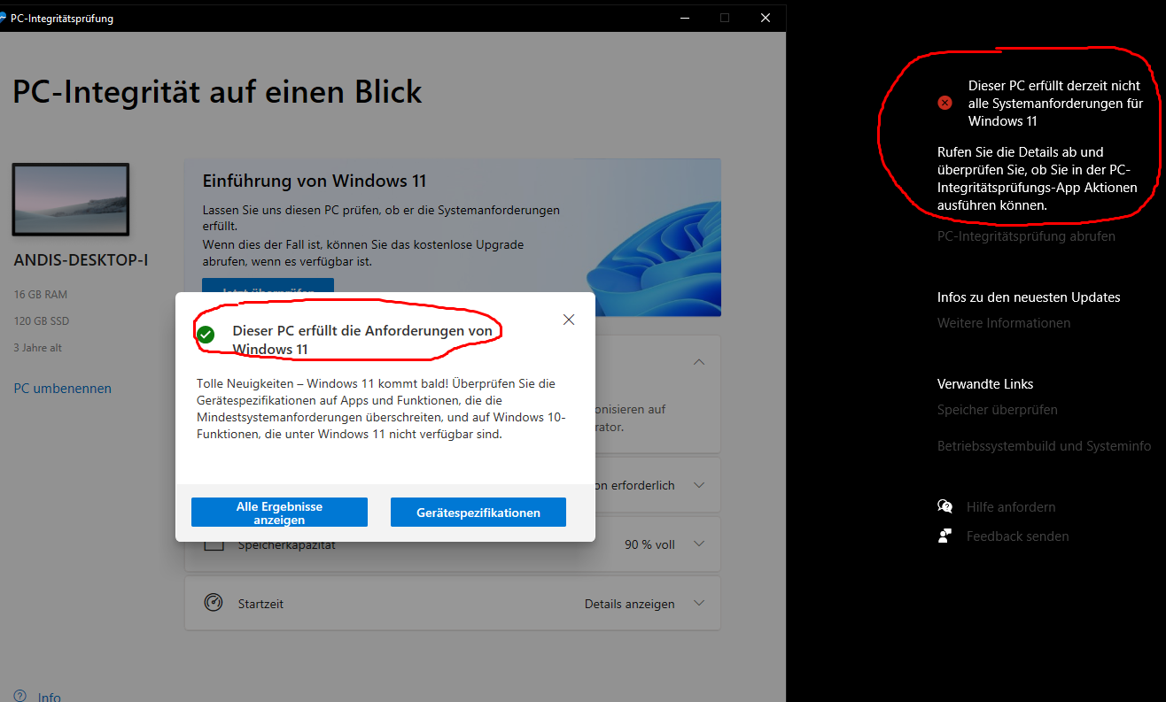Viewport: 1166px width, 702px height.
Task: Click the Infos zu den neuesten Updates heading
Action: pyautogui.click(x=1029, y=297)
